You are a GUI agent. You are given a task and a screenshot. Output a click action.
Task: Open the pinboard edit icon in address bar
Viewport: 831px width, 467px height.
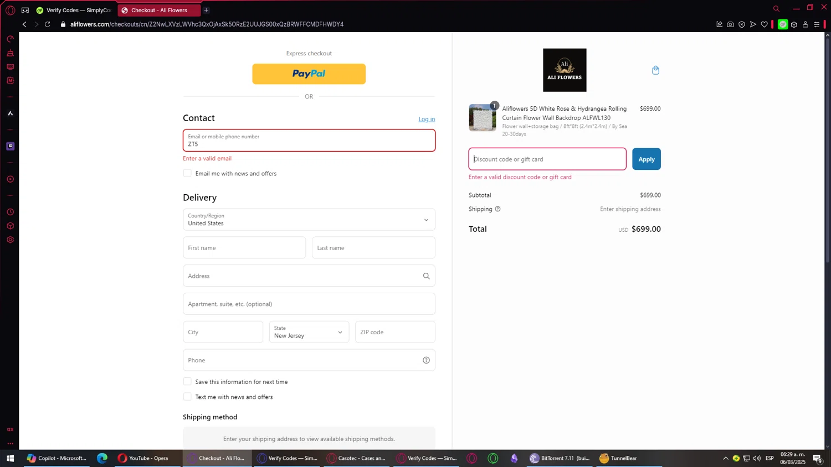(719, 24)
